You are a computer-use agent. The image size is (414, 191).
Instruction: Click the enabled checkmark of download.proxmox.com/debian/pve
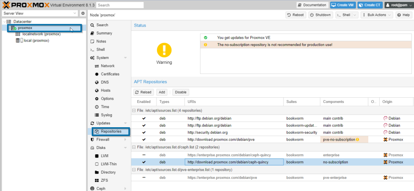pyautogui.click(x=144, y=140)
